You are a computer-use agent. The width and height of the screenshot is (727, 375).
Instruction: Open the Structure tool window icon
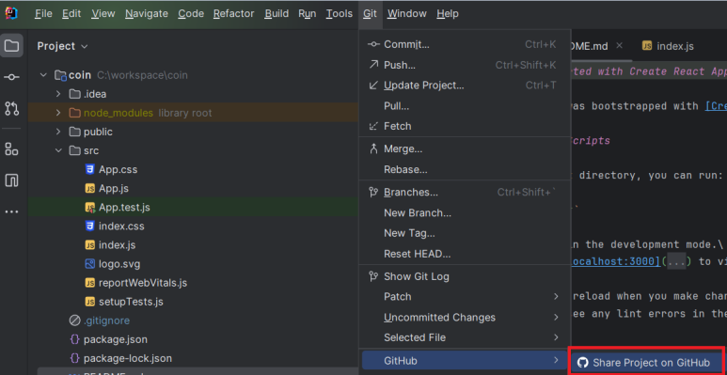tap(11, 149)
